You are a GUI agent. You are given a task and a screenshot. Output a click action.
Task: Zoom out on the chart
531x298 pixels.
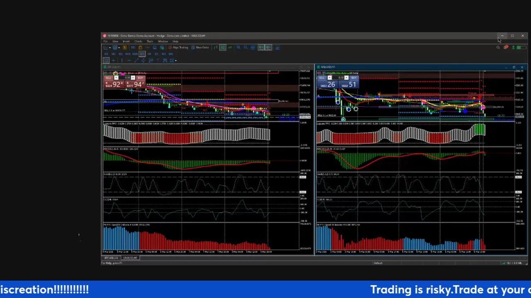pos(246,48)
